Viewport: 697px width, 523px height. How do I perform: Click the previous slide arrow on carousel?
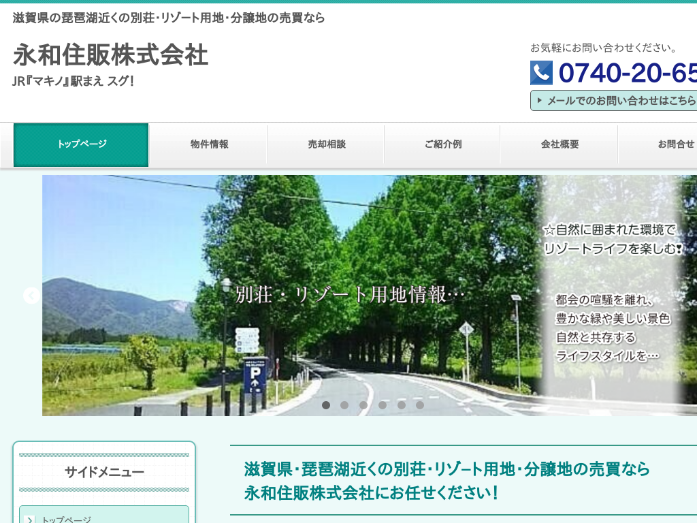31,296
